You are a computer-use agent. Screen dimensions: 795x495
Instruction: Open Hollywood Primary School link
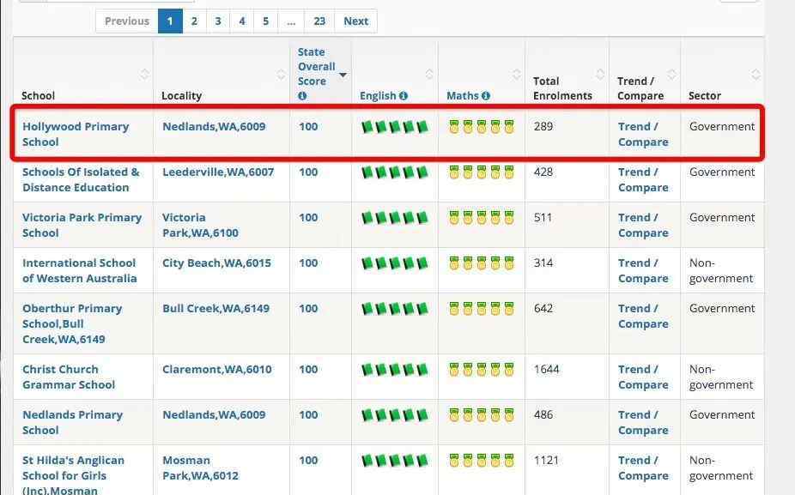point(76,135)
